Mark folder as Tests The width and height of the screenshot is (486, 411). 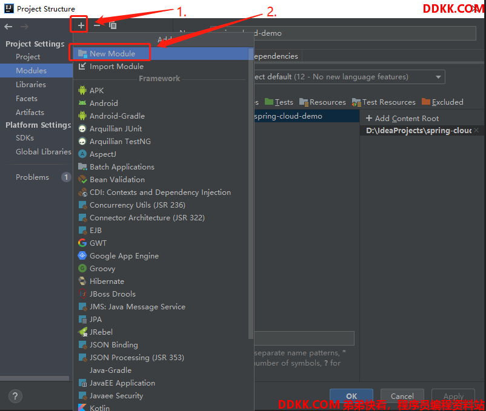tap(279, 102)
